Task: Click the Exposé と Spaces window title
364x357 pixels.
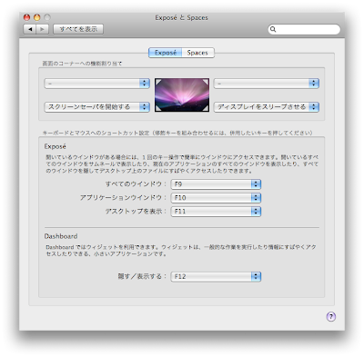Action: pyautogui.click(x=181, y=17)
